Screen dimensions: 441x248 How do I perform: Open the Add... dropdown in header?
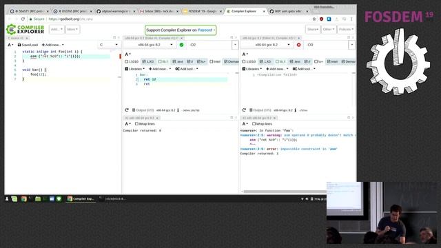[57, 29]
